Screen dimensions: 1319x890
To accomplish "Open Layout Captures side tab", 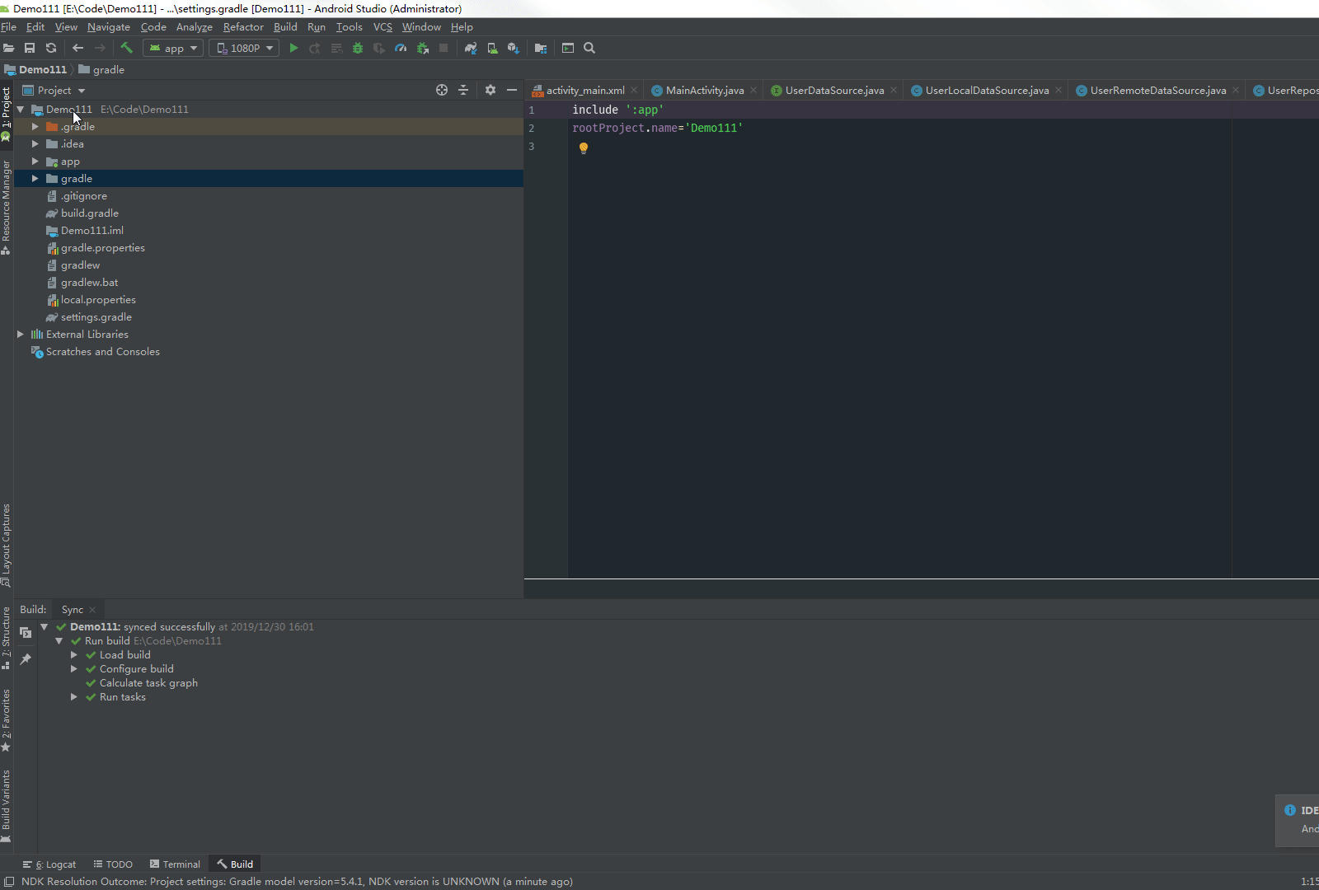I will 6,545.
